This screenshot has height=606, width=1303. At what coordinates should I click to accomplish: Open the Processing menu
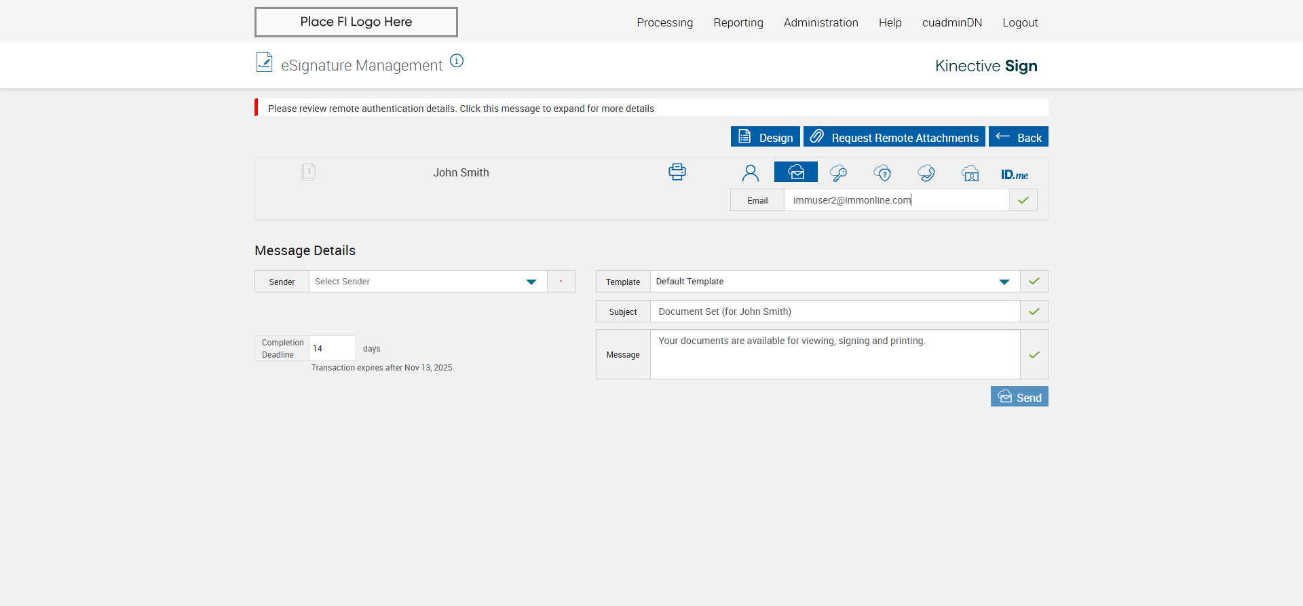coord(664,22)
